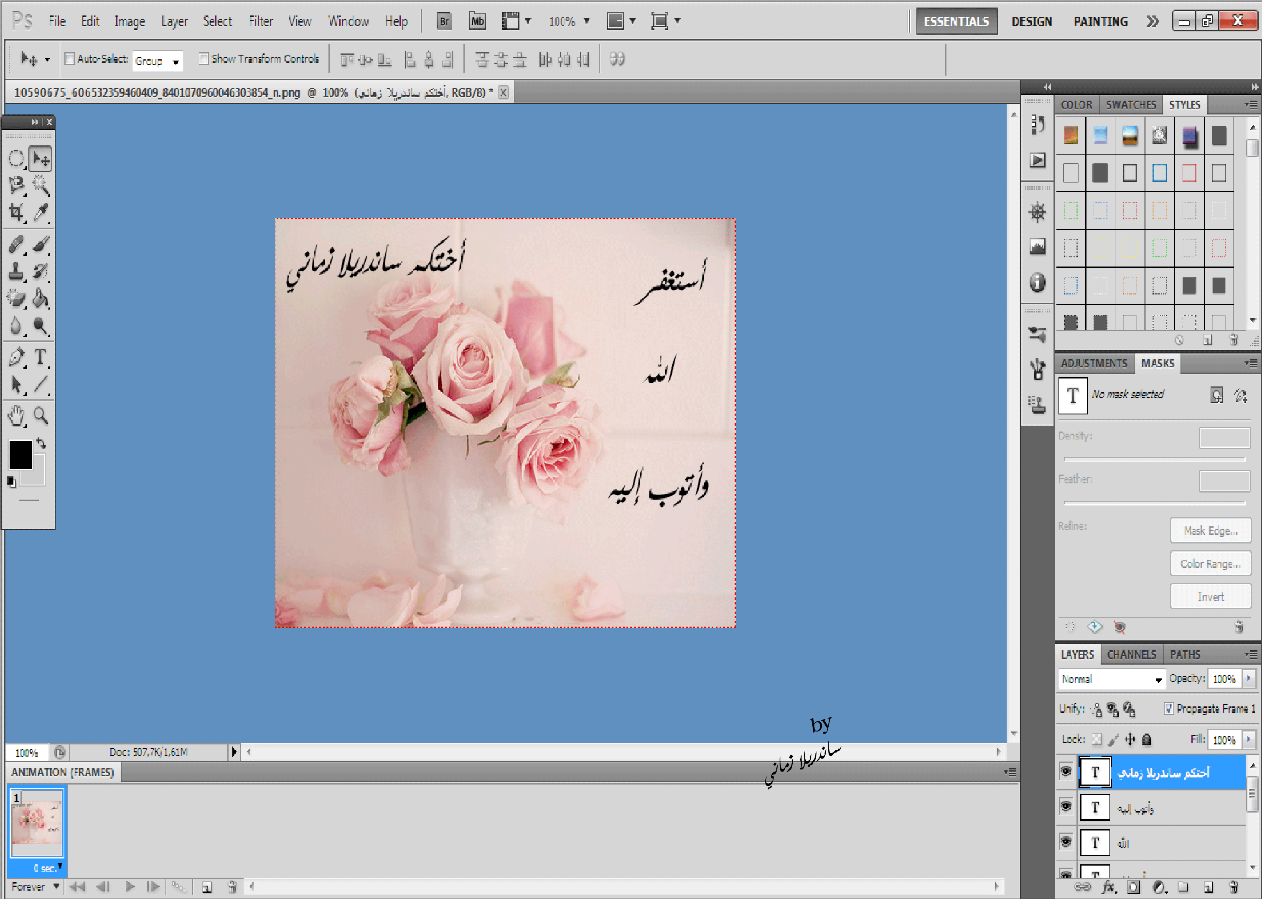Duplicate selected animation frame icon
The width and height of the screenshot is (1262, 899).
(206, 887)
